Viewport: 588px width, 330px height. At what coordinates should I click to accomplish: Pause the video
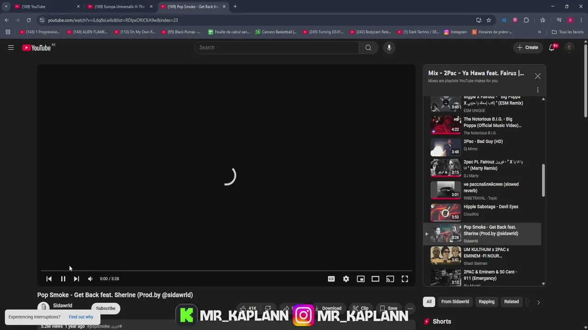pos(63,279)
